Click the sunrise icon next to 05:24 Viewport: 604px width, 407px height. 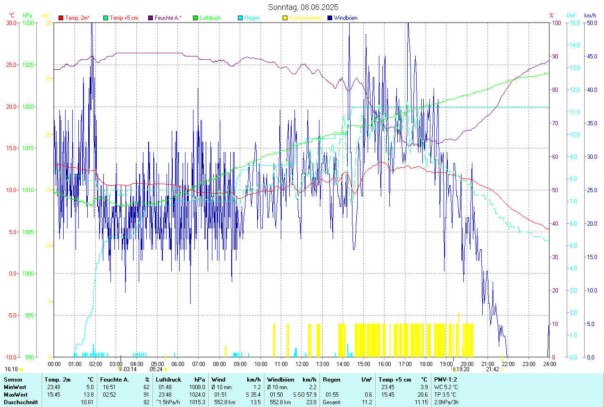tap(166, 369)
